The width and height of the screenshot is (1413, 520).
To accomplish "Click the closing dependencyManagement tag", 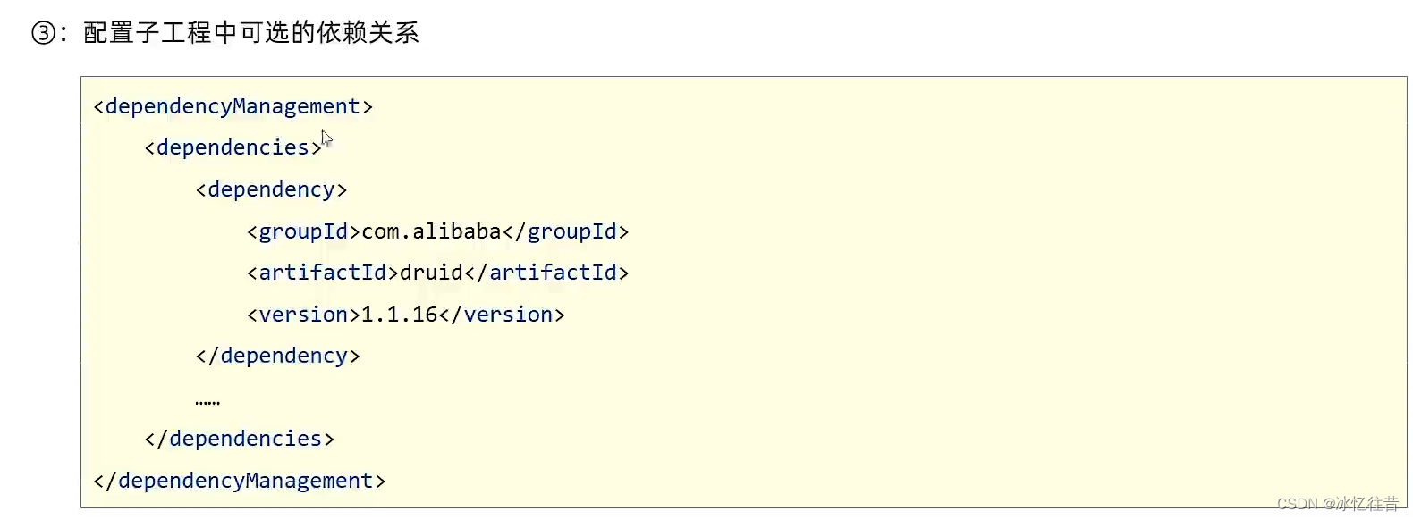I will pos(239,481).
